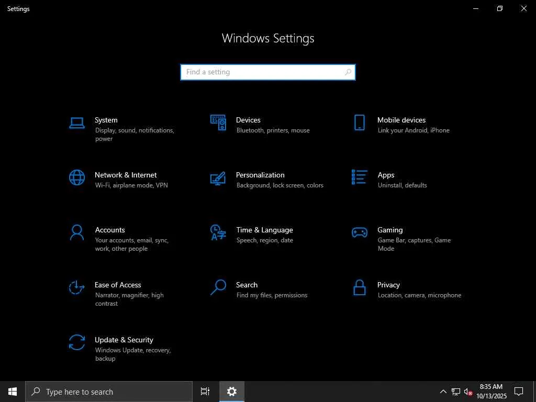Screen dimensions: 536x402
Task: Minimize the Settings window
Action: point(475,8)
